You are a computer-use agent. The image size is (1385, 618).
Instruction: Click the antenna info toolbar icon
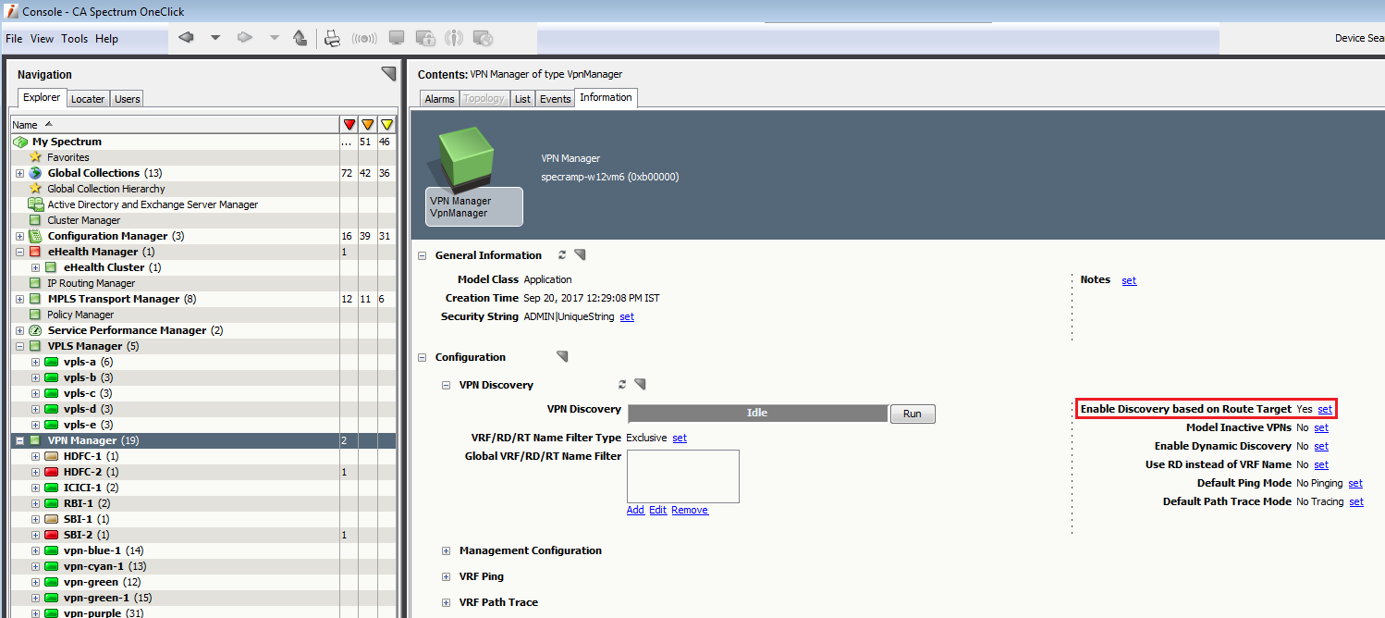tap(454, 38)
